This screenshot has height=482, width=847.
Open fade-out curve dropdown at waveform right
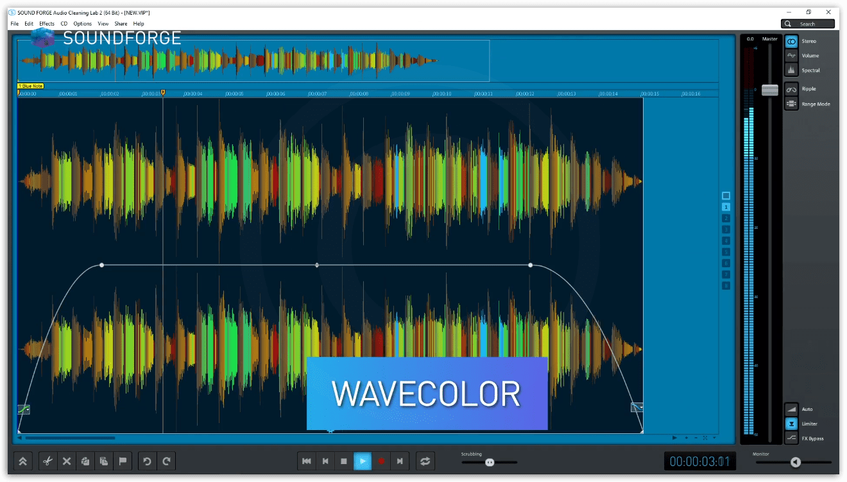click(637, 407)
